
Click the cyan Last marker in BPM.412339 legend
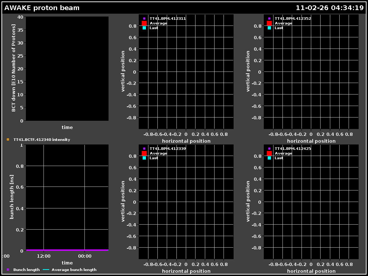(x=144, y=158)
